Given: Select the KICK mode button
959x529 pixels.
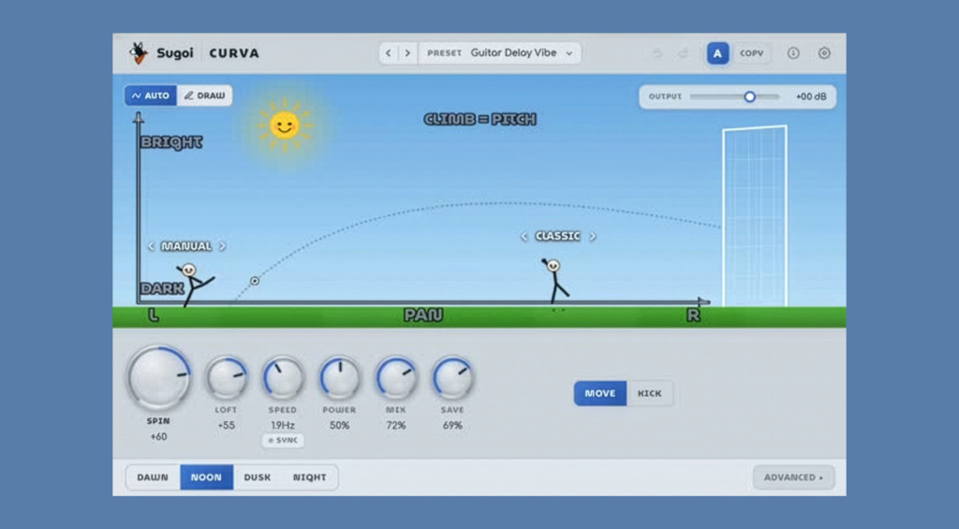Looking at the screenshot, I should (650, 393).
